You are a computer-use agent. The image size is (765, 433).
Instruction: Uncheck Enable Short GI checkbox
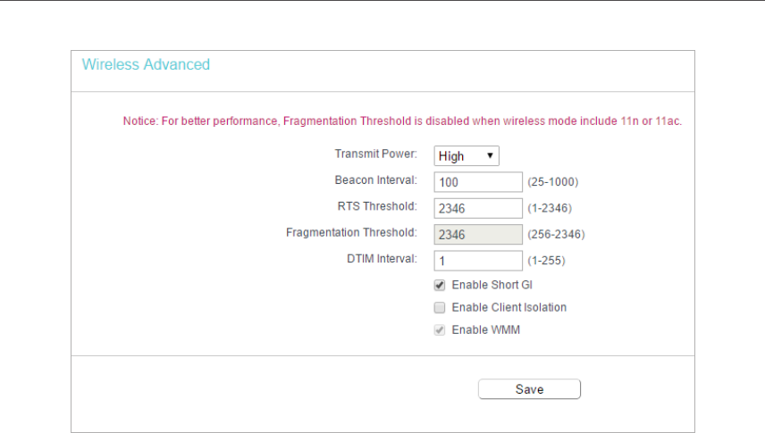pos(440,286)
